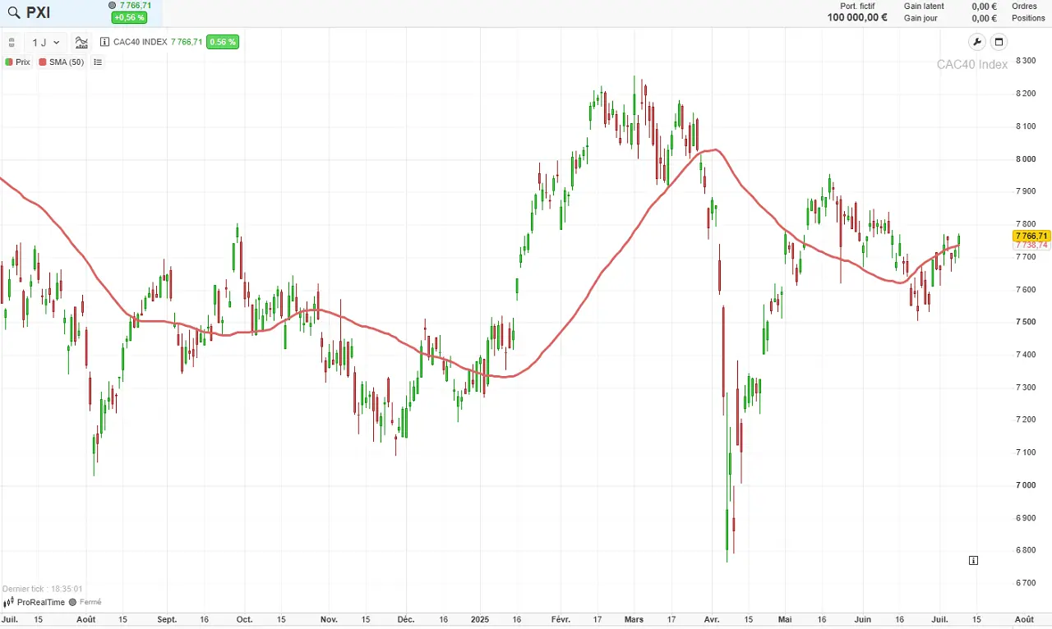This screenshot has height=629, width=1052.
Task: Open the chart settings wrench icon
Action: pos(976,42)
